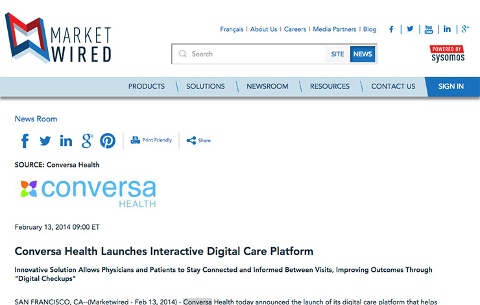
Task: Click the Share text link
Action: point(204,141)
